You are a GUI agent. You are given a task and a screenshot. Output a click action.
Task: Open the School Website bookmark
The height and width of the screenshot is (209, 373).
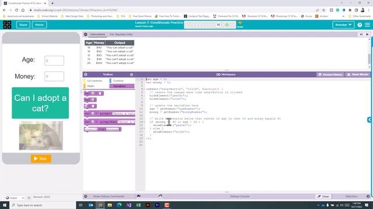[x=47, y=16]
